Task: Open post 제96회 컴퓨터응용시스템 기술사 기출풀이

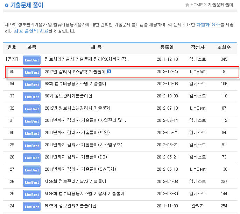Action: tap(84, 194)
